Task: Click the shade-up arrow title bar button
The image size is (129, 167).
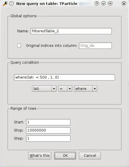Action: (110, 4)
